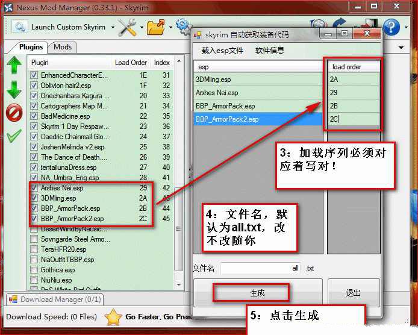The height and width of the screenshot is (335, 418).
Task: Open the tab strip overflow dropdown arrow
Action: click(401, 48)
